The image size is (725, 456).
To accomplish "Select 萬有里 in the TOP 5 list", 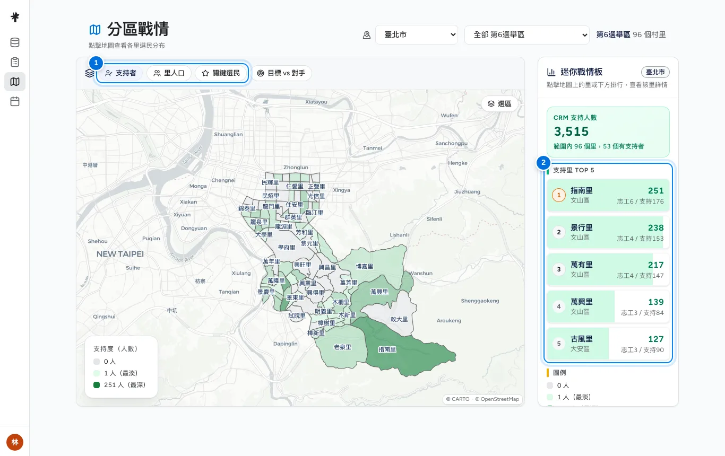I will pyautogui.click(x=608, y=270).
